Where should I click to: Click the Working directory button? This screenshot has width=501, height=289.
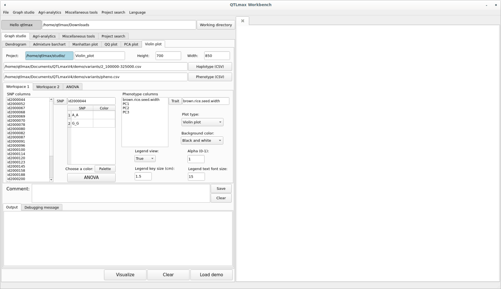(x=215, y=25)
